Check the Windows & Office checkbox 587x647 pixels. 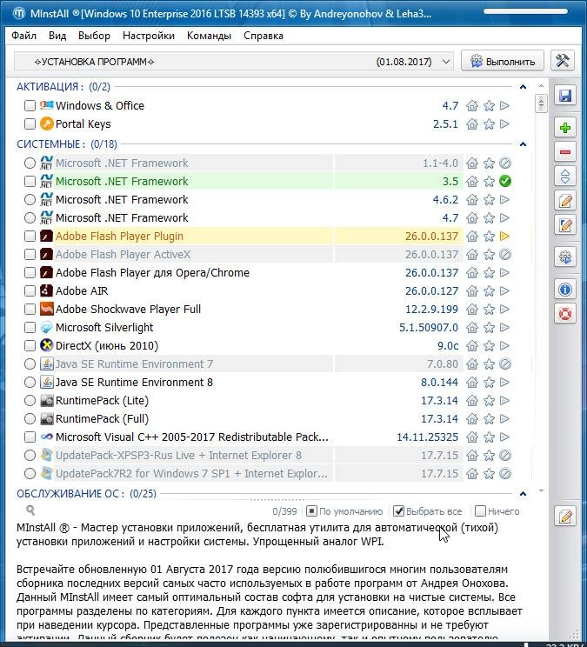click(30, 105)
